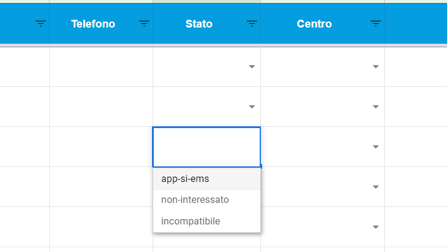Click first-row Telefono cell
This screenshot has width=447, height=252.
pyautogui.click(x=101, y=66)
